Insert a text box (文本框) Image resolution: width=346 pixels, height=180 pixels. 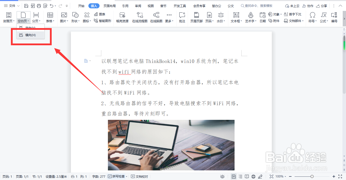coord(236,17)
